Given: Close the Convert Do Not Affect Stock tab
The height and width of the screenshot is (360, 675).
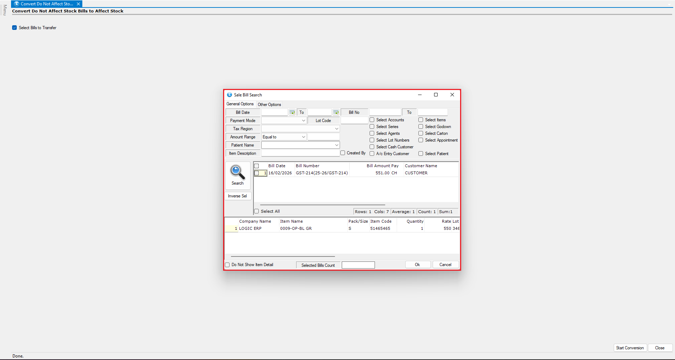Looking at the screenshot, I should (x=78, y=4).
